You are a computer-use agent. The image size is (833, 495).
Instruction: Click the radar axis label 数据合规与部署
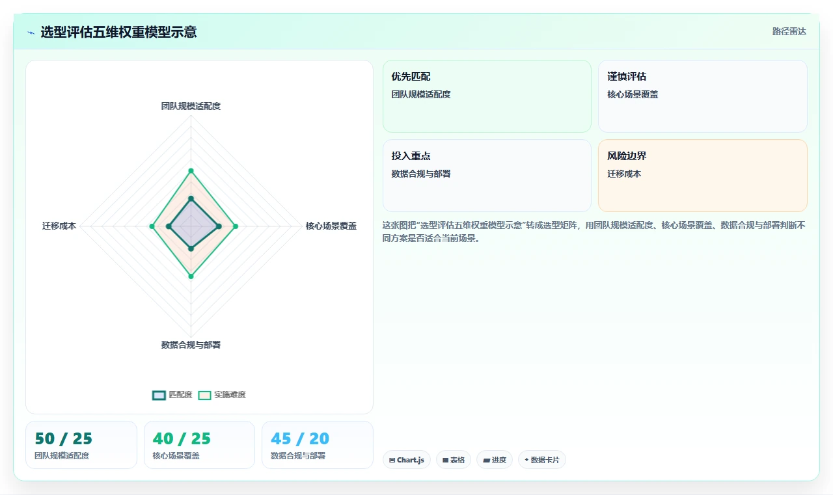coord(191,345)
